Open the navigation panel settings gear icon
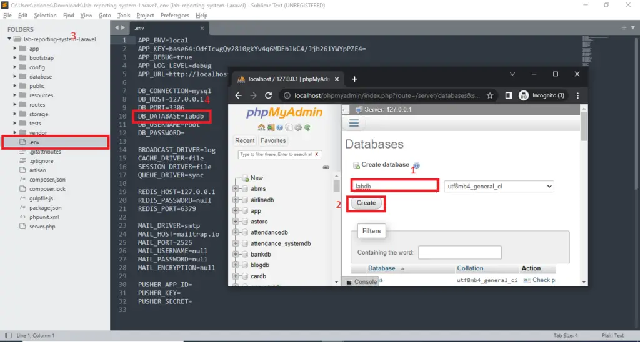Image resolution: width=640 pixels, height=342 pixels. click(x=298, y=127)
